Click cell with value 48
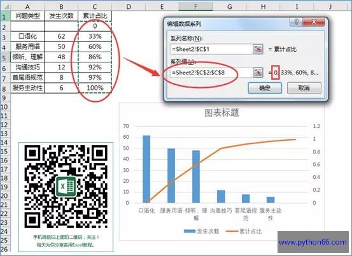Image resolution: width=352 pixels, height=256 pixels. point(61,57)
